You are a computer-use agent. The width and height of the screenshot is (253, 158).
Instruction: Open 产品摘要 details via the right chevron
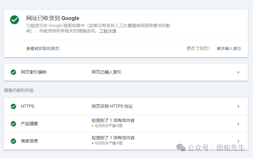point(238,124)
